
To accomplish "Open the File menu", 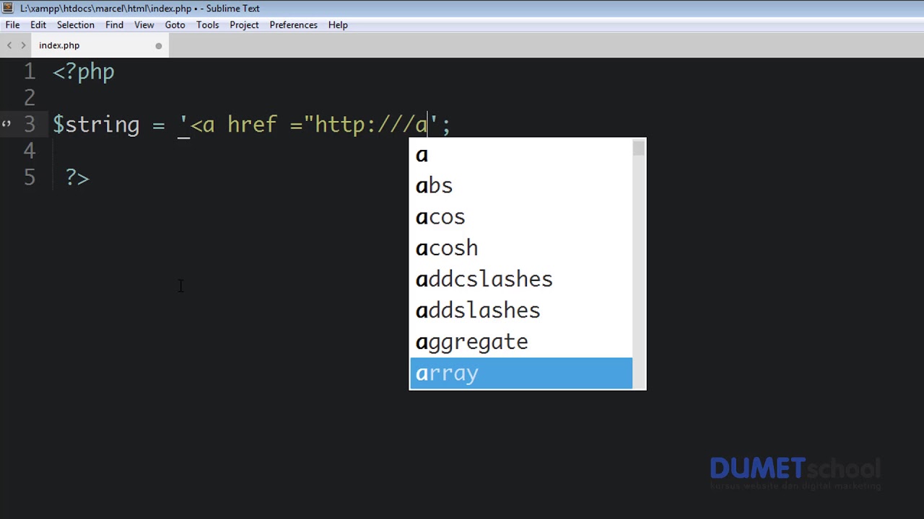I will [12, 25].
